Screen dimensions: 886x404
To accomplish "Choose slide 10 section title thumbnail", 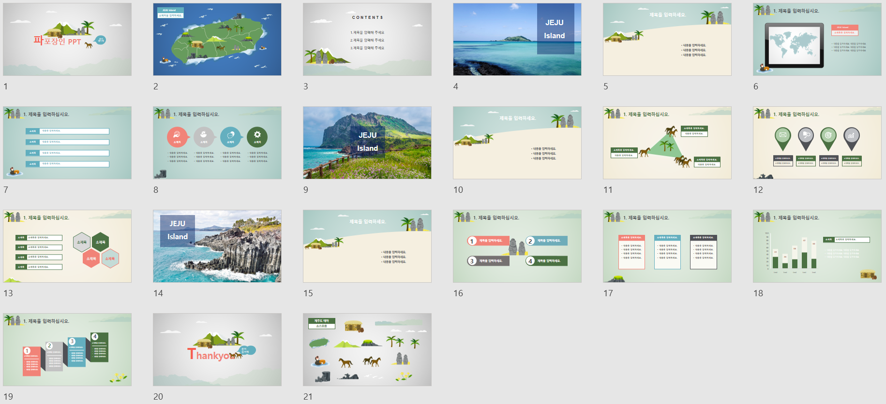I will 517,143.
